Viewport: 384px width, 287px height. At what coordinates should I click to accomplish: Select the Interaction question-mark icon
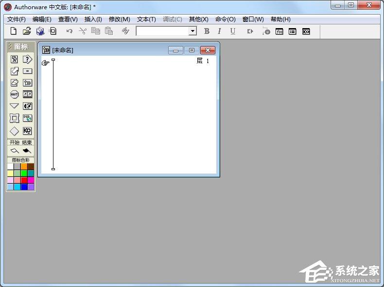27,59
